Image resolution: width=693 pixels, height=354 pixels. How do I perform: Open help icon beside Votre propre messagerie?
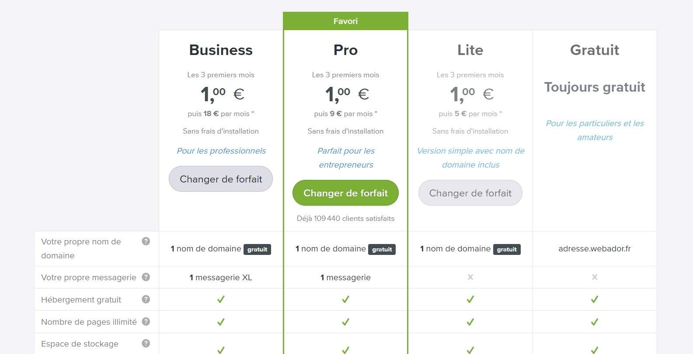pos(146,277)
